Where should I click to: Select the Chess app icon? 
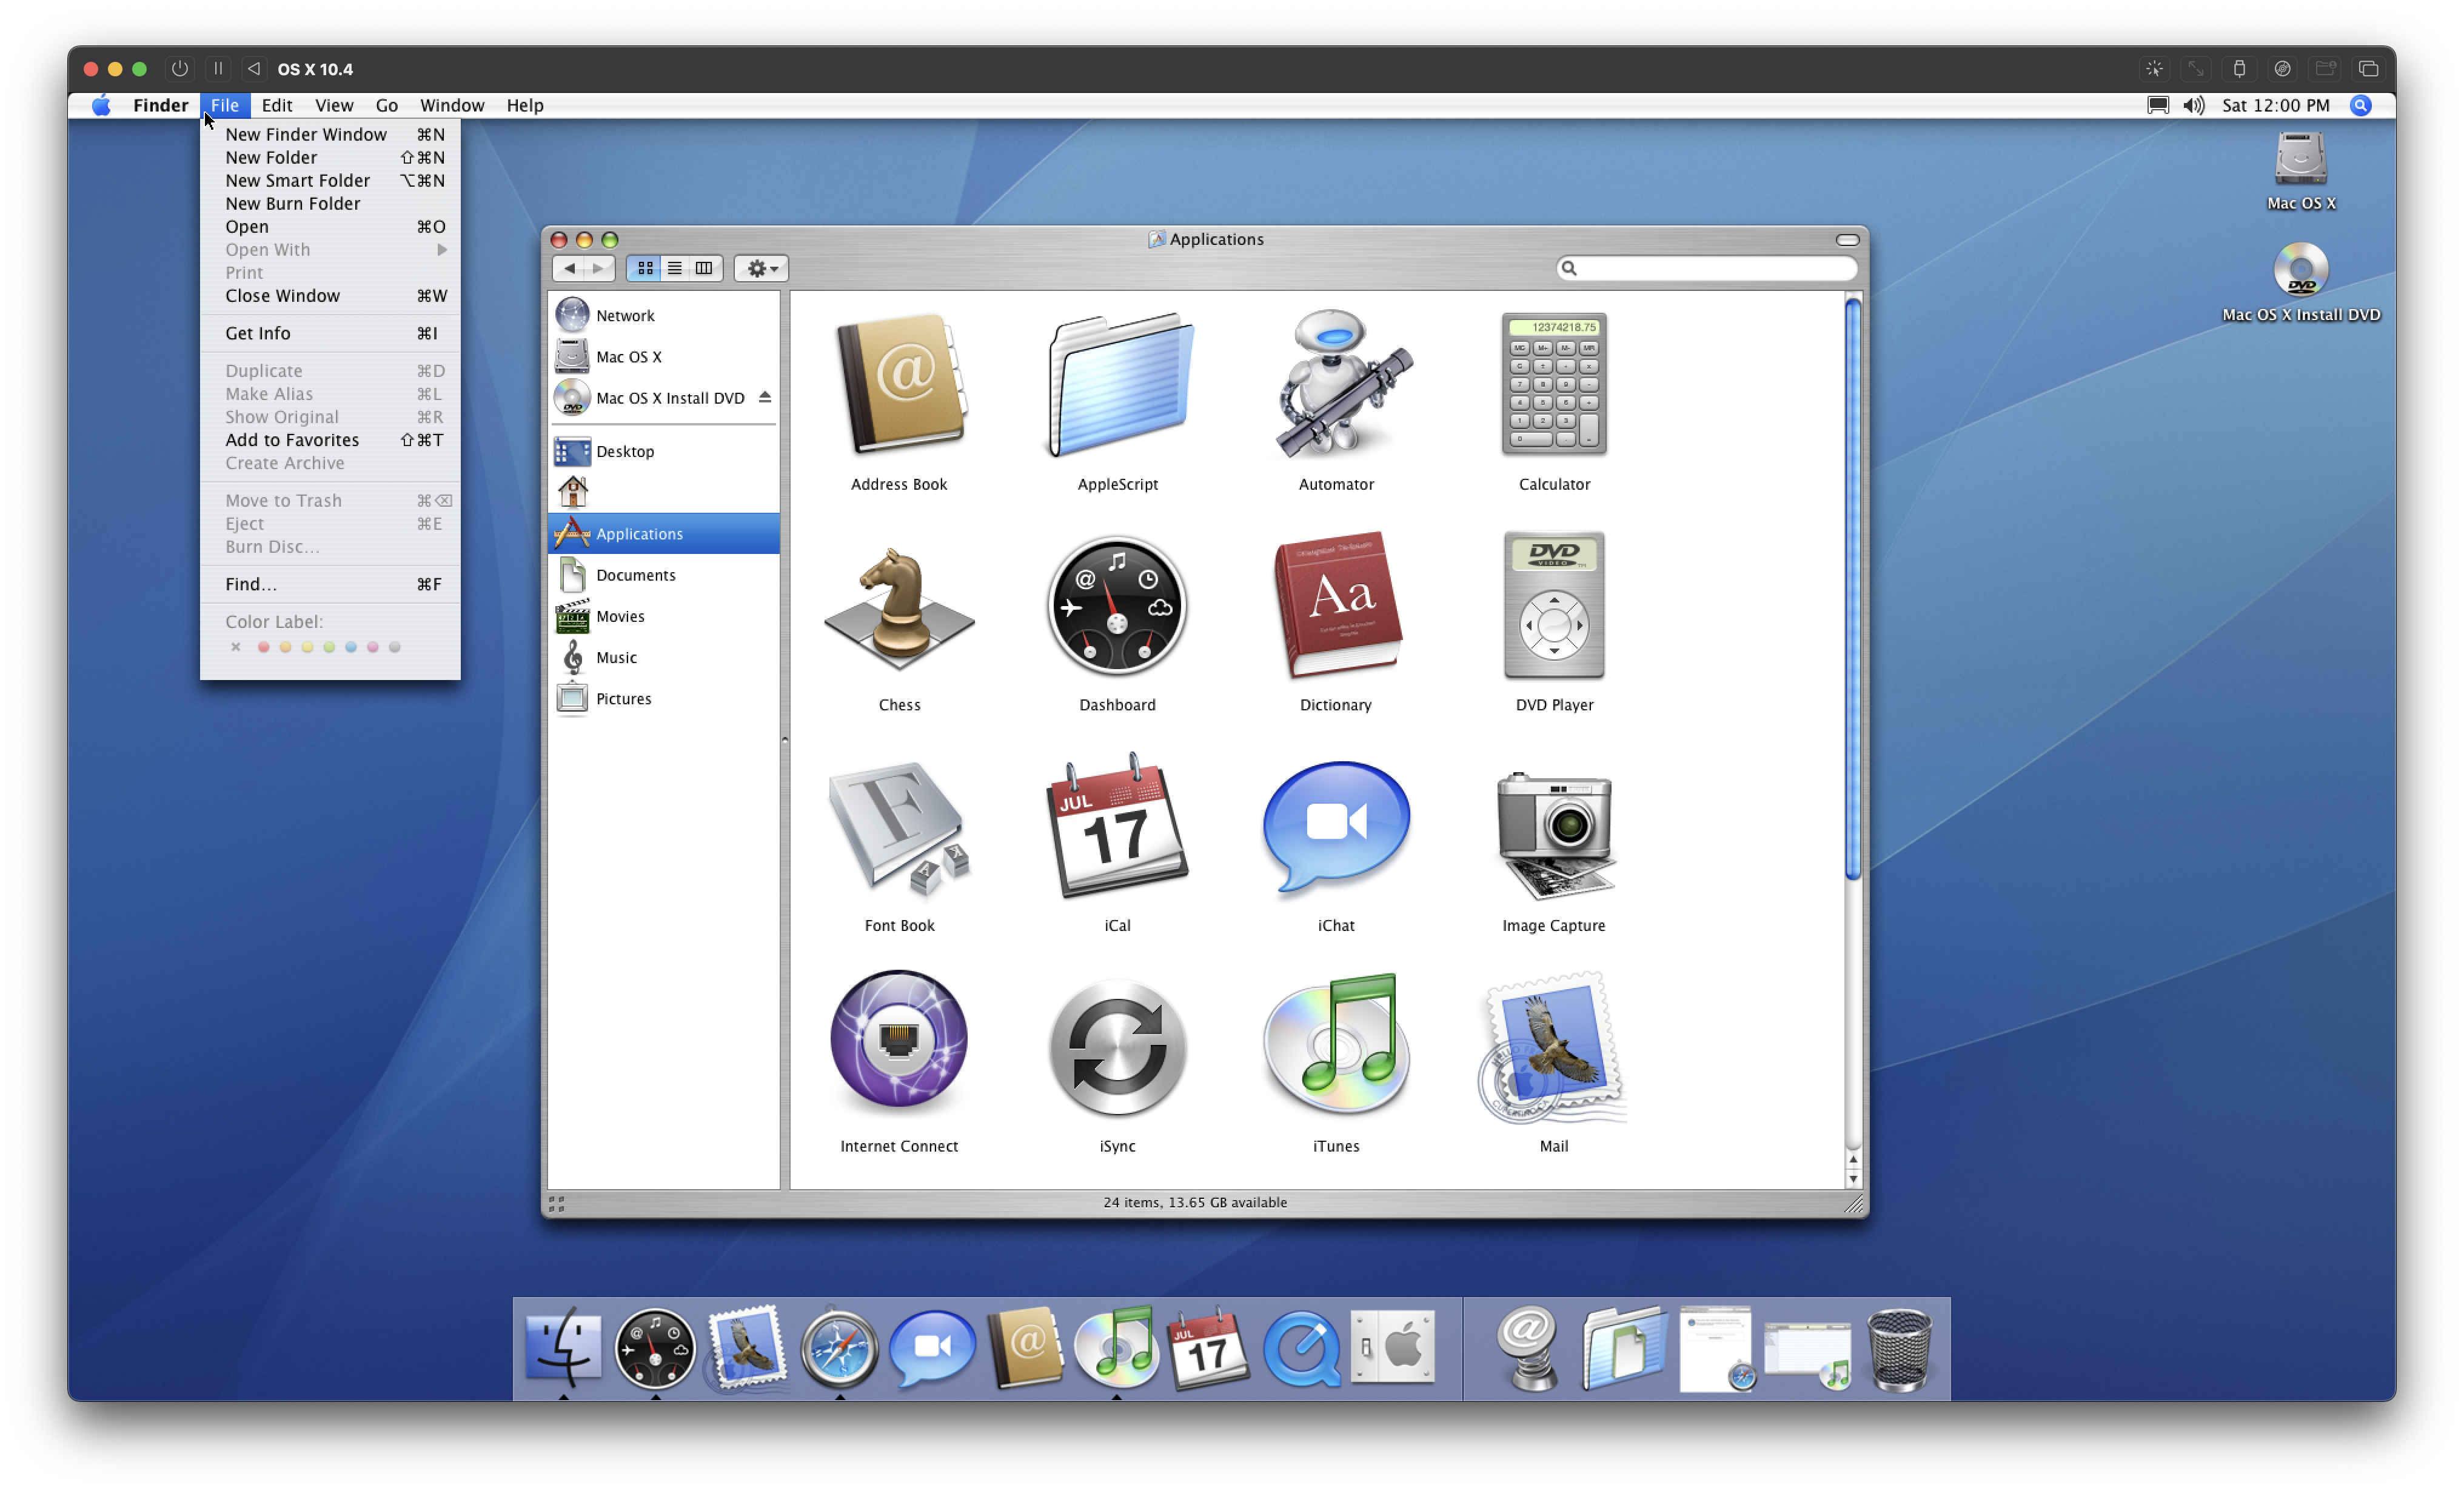click(899, 608)
